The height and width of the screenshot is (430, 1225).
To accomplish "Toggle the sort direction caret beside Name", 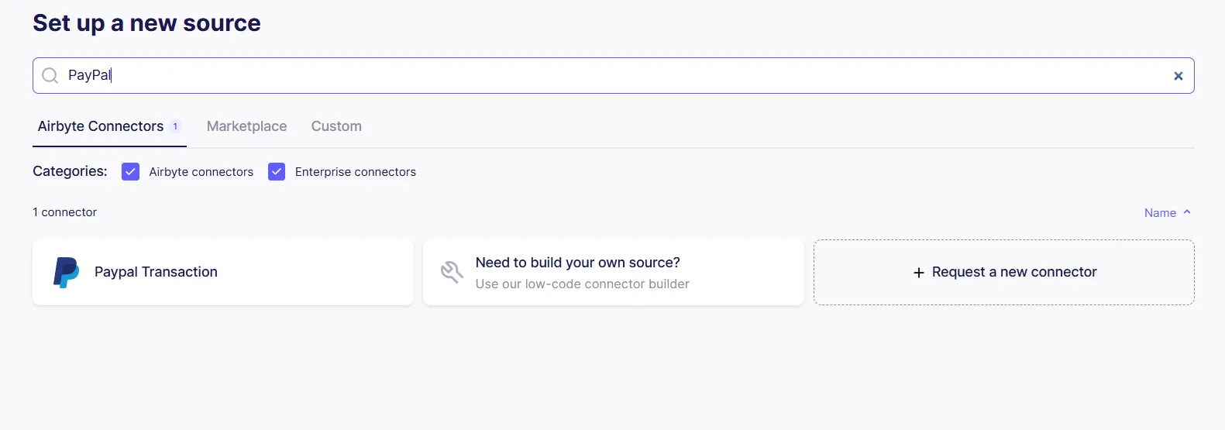I will click(x=1187, y=212).
